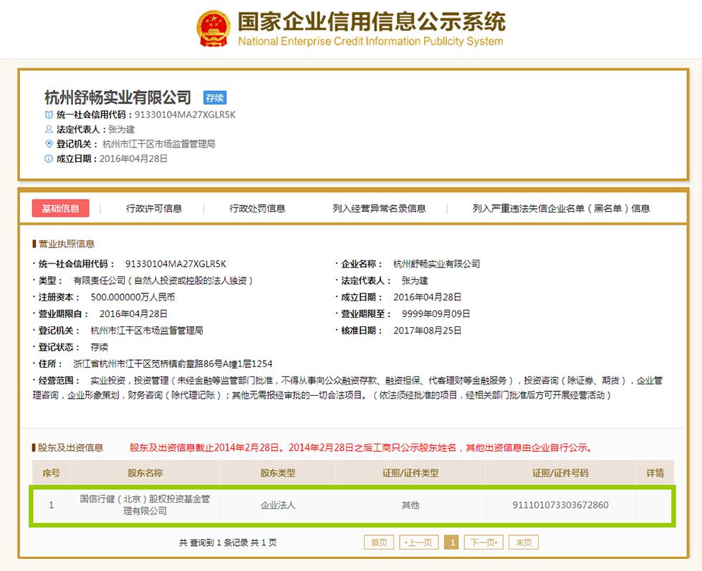Click the 证照/证件号码 column header
This screenshot has width=702, height=571.
click(x=560, y=473)
